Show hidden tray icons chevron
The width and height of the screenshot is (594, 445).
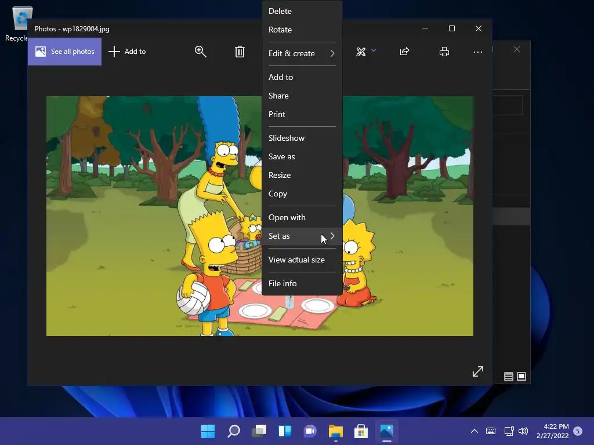[475, 431]
